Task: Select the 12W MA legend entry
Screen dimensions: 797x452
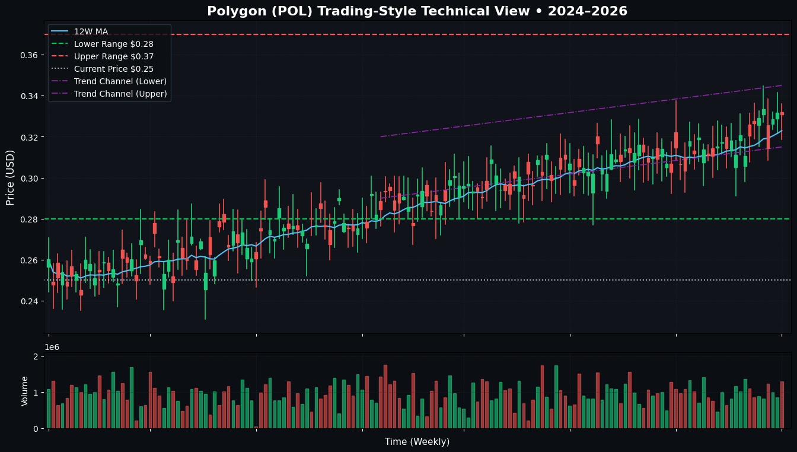Action: [80, 31]
